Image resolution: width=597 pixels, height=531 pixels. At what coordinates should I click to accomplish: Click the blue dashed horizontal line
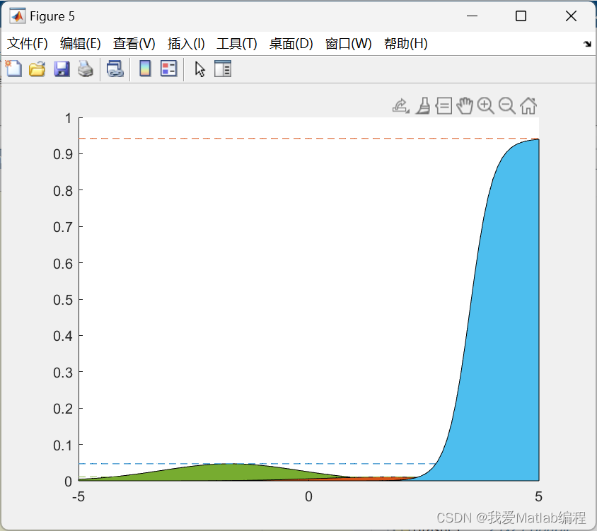[x=257, y=464]
